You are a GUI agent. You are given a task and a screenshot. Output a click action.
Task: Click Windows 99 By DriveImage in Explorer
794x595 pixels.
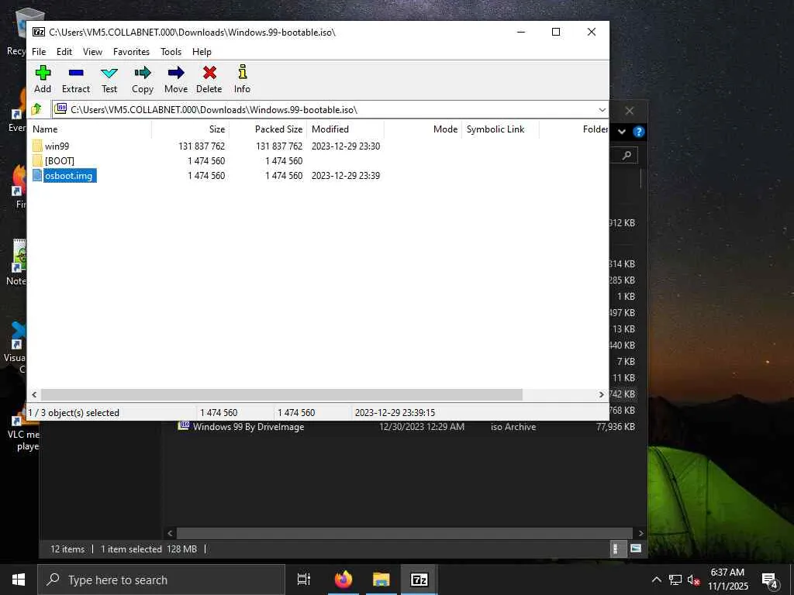click(x=249, y=427)
